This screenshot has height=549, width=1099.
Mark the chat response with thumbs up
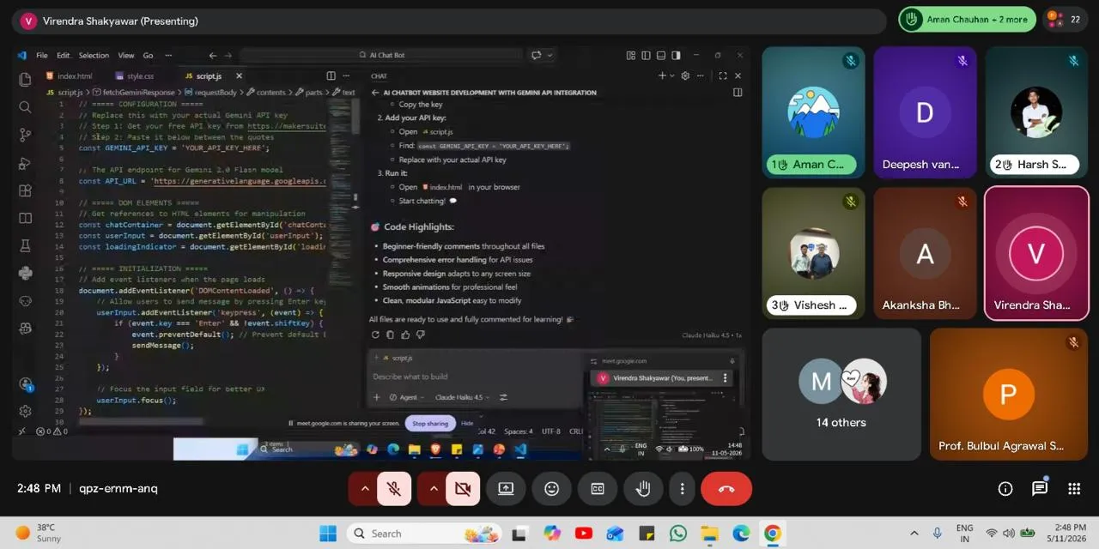click(x=405, y=335)
